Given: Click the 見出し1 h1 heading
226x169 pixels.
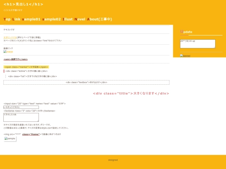Looking at the screenshot, I should pos(23,4).
